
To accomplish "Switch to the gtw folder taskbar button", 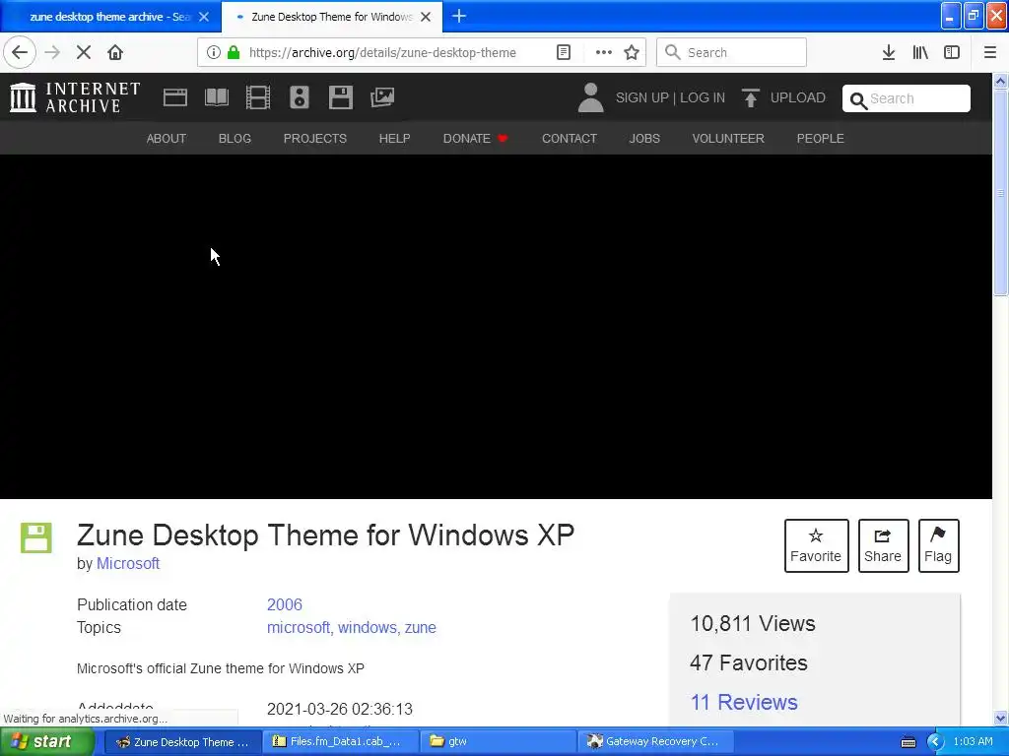I will 498,741.
